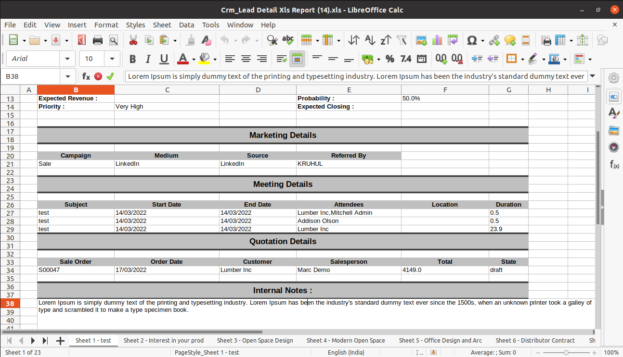Image resolution: width=623 pixels, height=357 pixels.
Task: Open Paste options dropdown arrow
Action: (175, 41)
